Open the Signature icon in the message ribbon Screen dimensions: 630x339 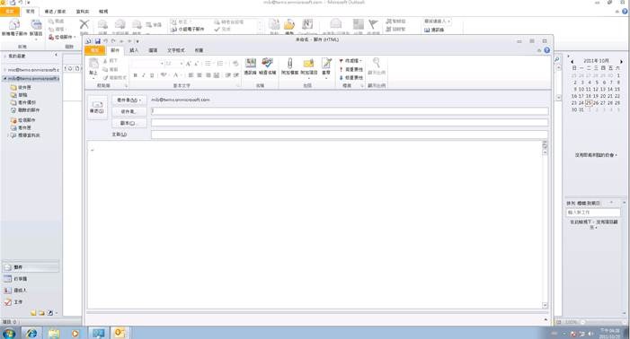point(326,66)
